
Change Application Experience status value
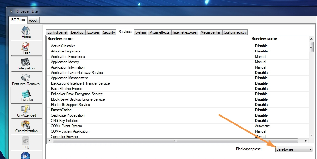point(261,57)
